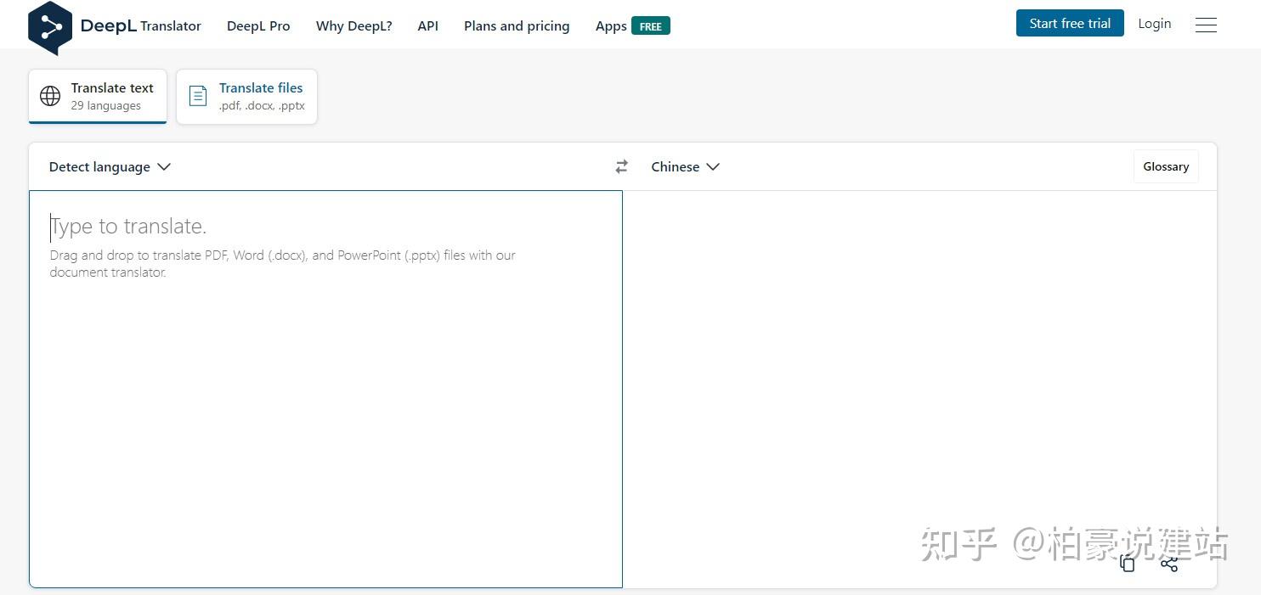Open the Why DeepL? menu item
This screenshot has width=1261, height=595.
click(354, 26)
